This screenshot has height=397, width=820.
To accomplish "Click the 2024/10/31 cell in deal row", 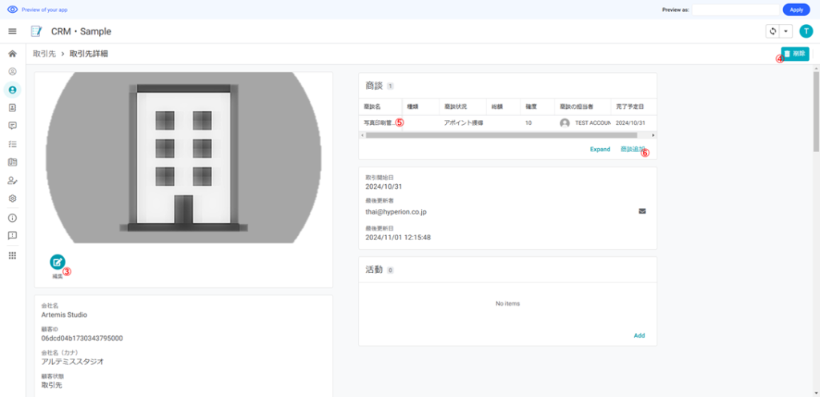I will [x=629, y=123].
